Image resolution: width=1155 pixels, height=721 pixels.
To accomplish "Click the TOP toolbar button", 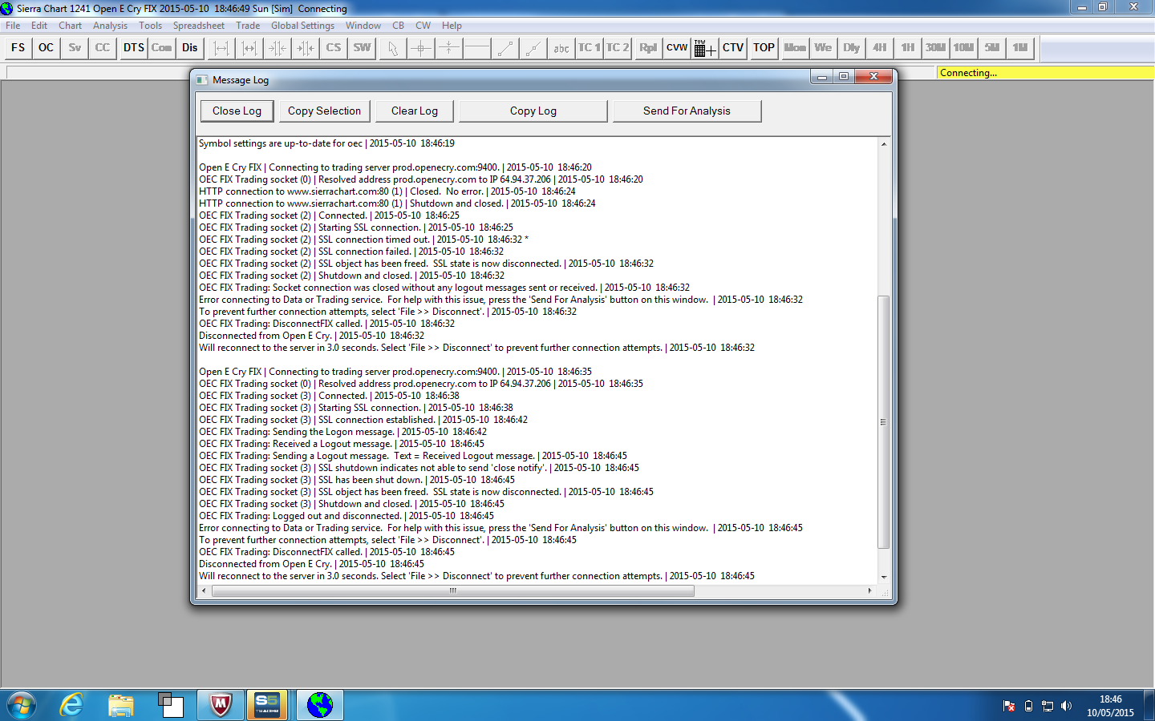I will [x=764, y=48].
